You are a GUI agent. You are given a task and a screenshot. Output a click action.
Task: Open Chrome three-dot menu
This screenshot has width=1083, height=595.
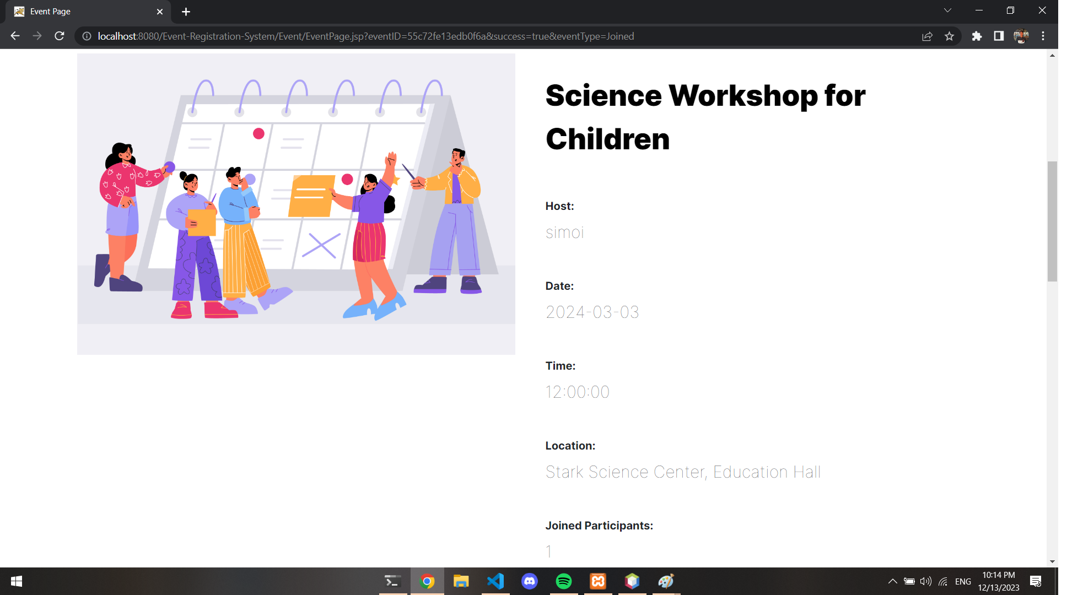pyautogui.click(x=1043, y=36)
